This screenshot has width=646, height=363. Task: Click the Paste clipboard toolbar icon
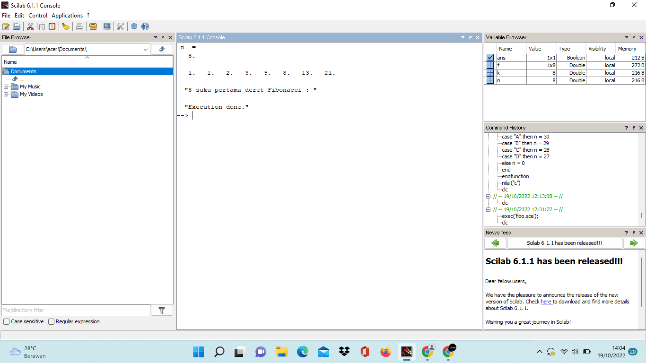52,26
